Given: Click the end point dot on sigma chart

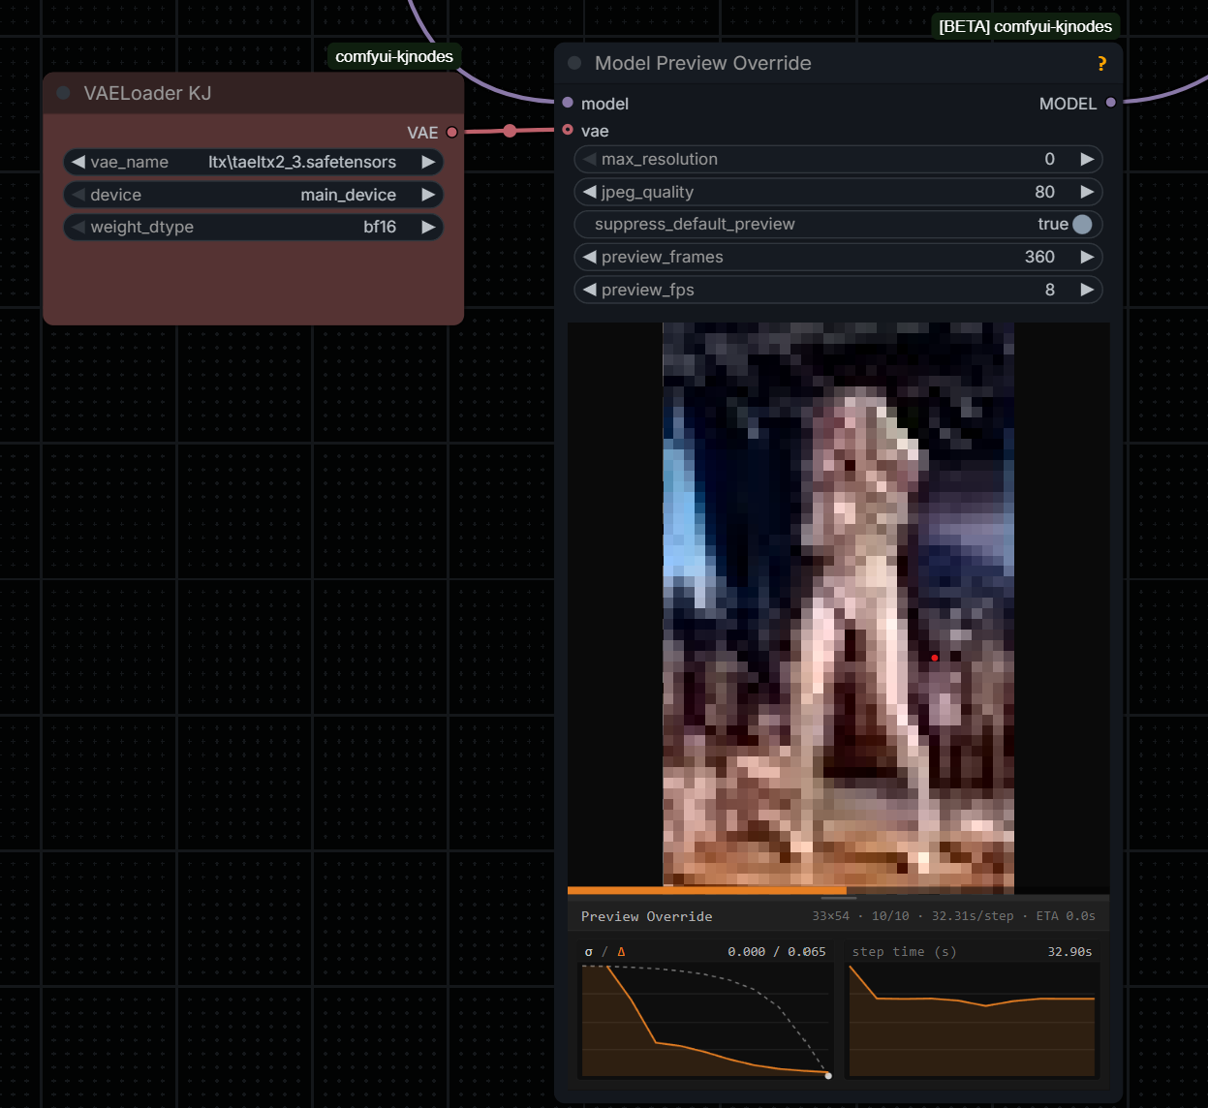Looking at the screenshot, I should pos(828,1075).
